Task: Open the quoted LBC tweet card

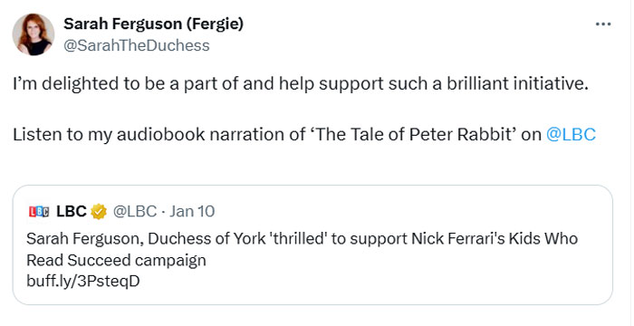Action: click(312, 244)
